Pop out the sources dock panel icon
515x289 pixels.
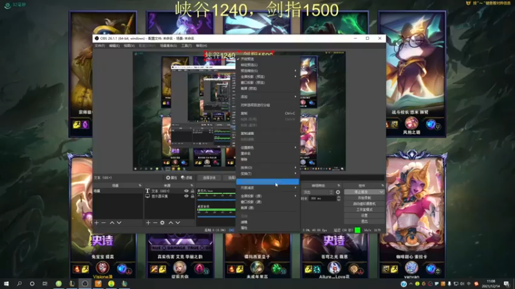192,186
